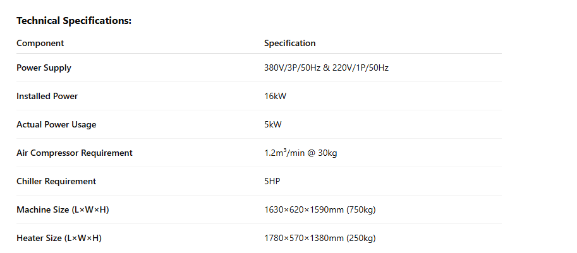Click the 1.2m³/min @ 30kg value
The image size is (577, 253).
click(300, 153)
